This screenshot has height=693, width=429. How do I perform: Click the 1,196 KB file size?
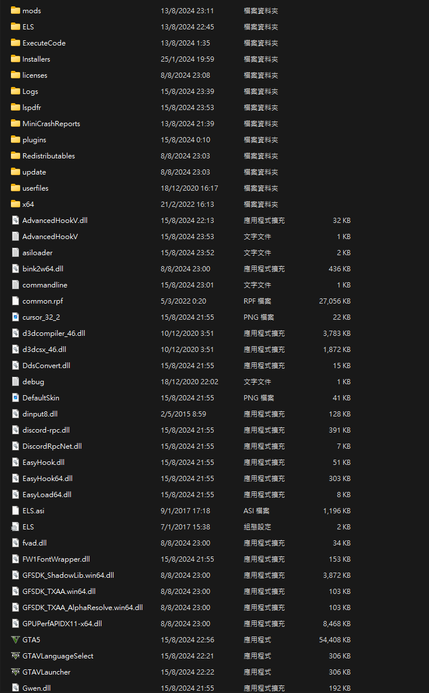coord(337,510)
